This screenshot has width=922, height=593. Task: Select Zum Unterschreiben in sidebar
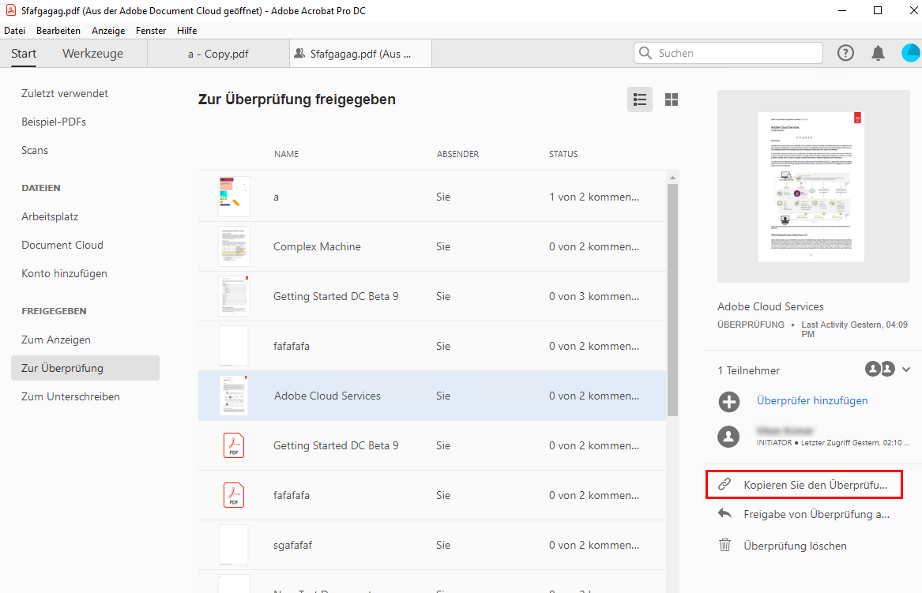(70, 396)
